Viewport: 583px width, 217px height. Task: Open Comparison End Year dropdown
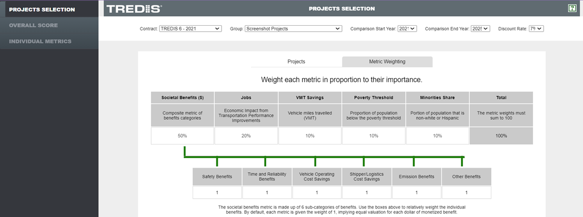click(480, 28)
